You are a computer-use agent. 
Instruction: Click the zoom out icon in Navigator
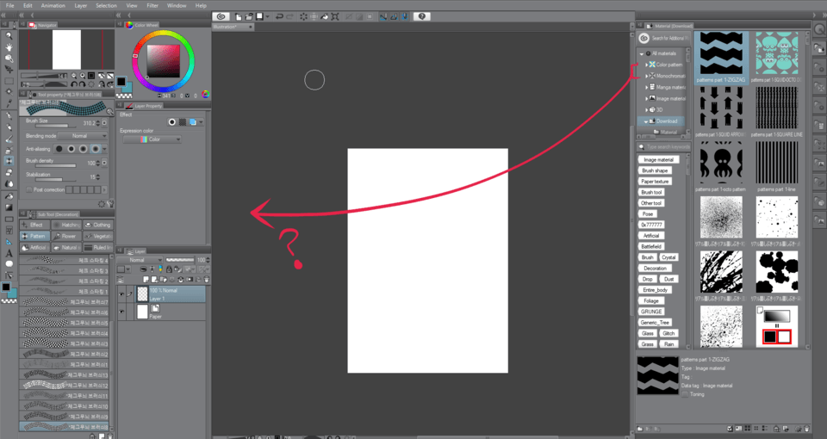pos(74,76)
